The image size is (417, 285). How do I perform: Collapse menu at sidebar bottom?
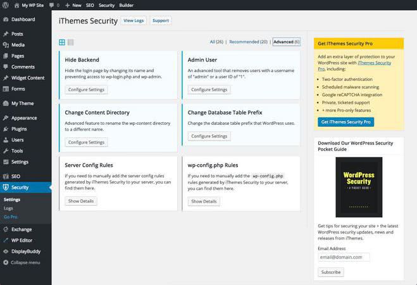point(25,262)
